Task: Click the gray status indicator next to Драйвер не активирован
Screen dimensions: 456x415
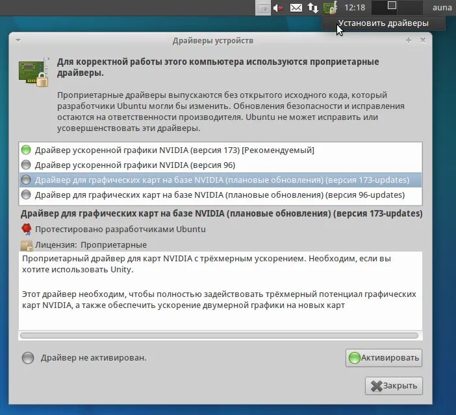Action: [28, 358]
